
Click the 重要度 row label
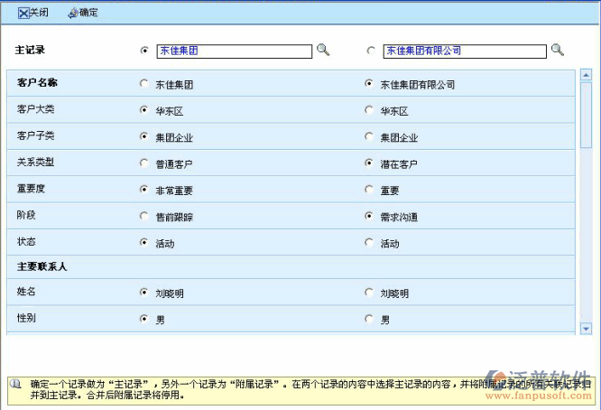[31, 189]
